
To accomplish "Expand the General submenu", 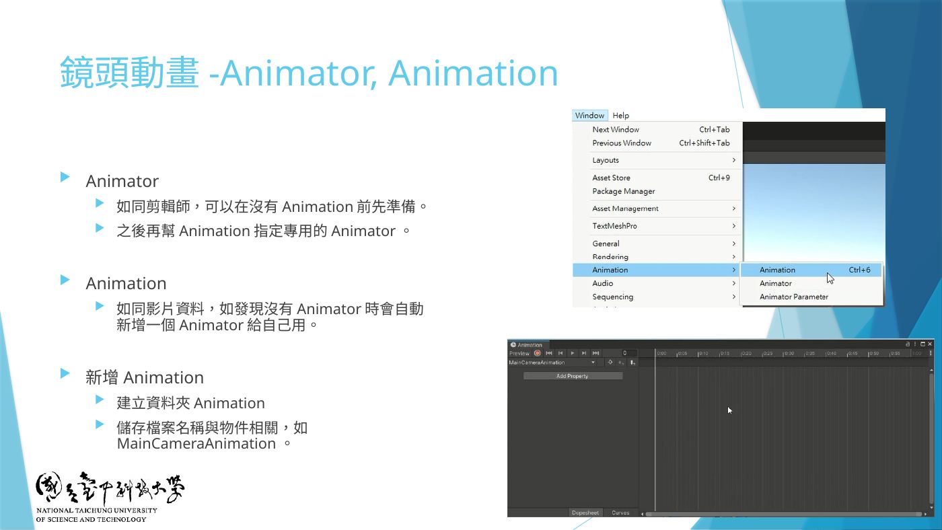I will click(x=658, y=244).
